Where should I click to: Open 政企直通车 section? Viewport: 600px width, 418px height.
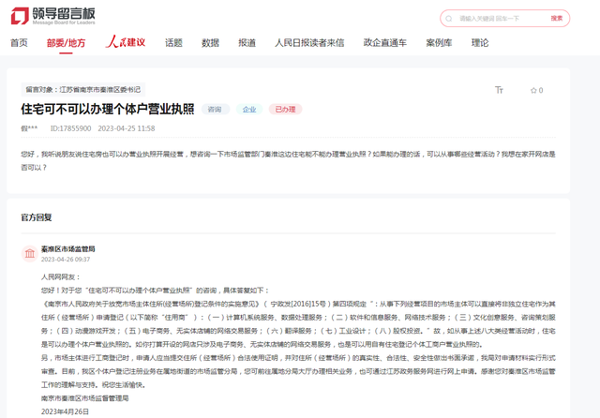385,43
